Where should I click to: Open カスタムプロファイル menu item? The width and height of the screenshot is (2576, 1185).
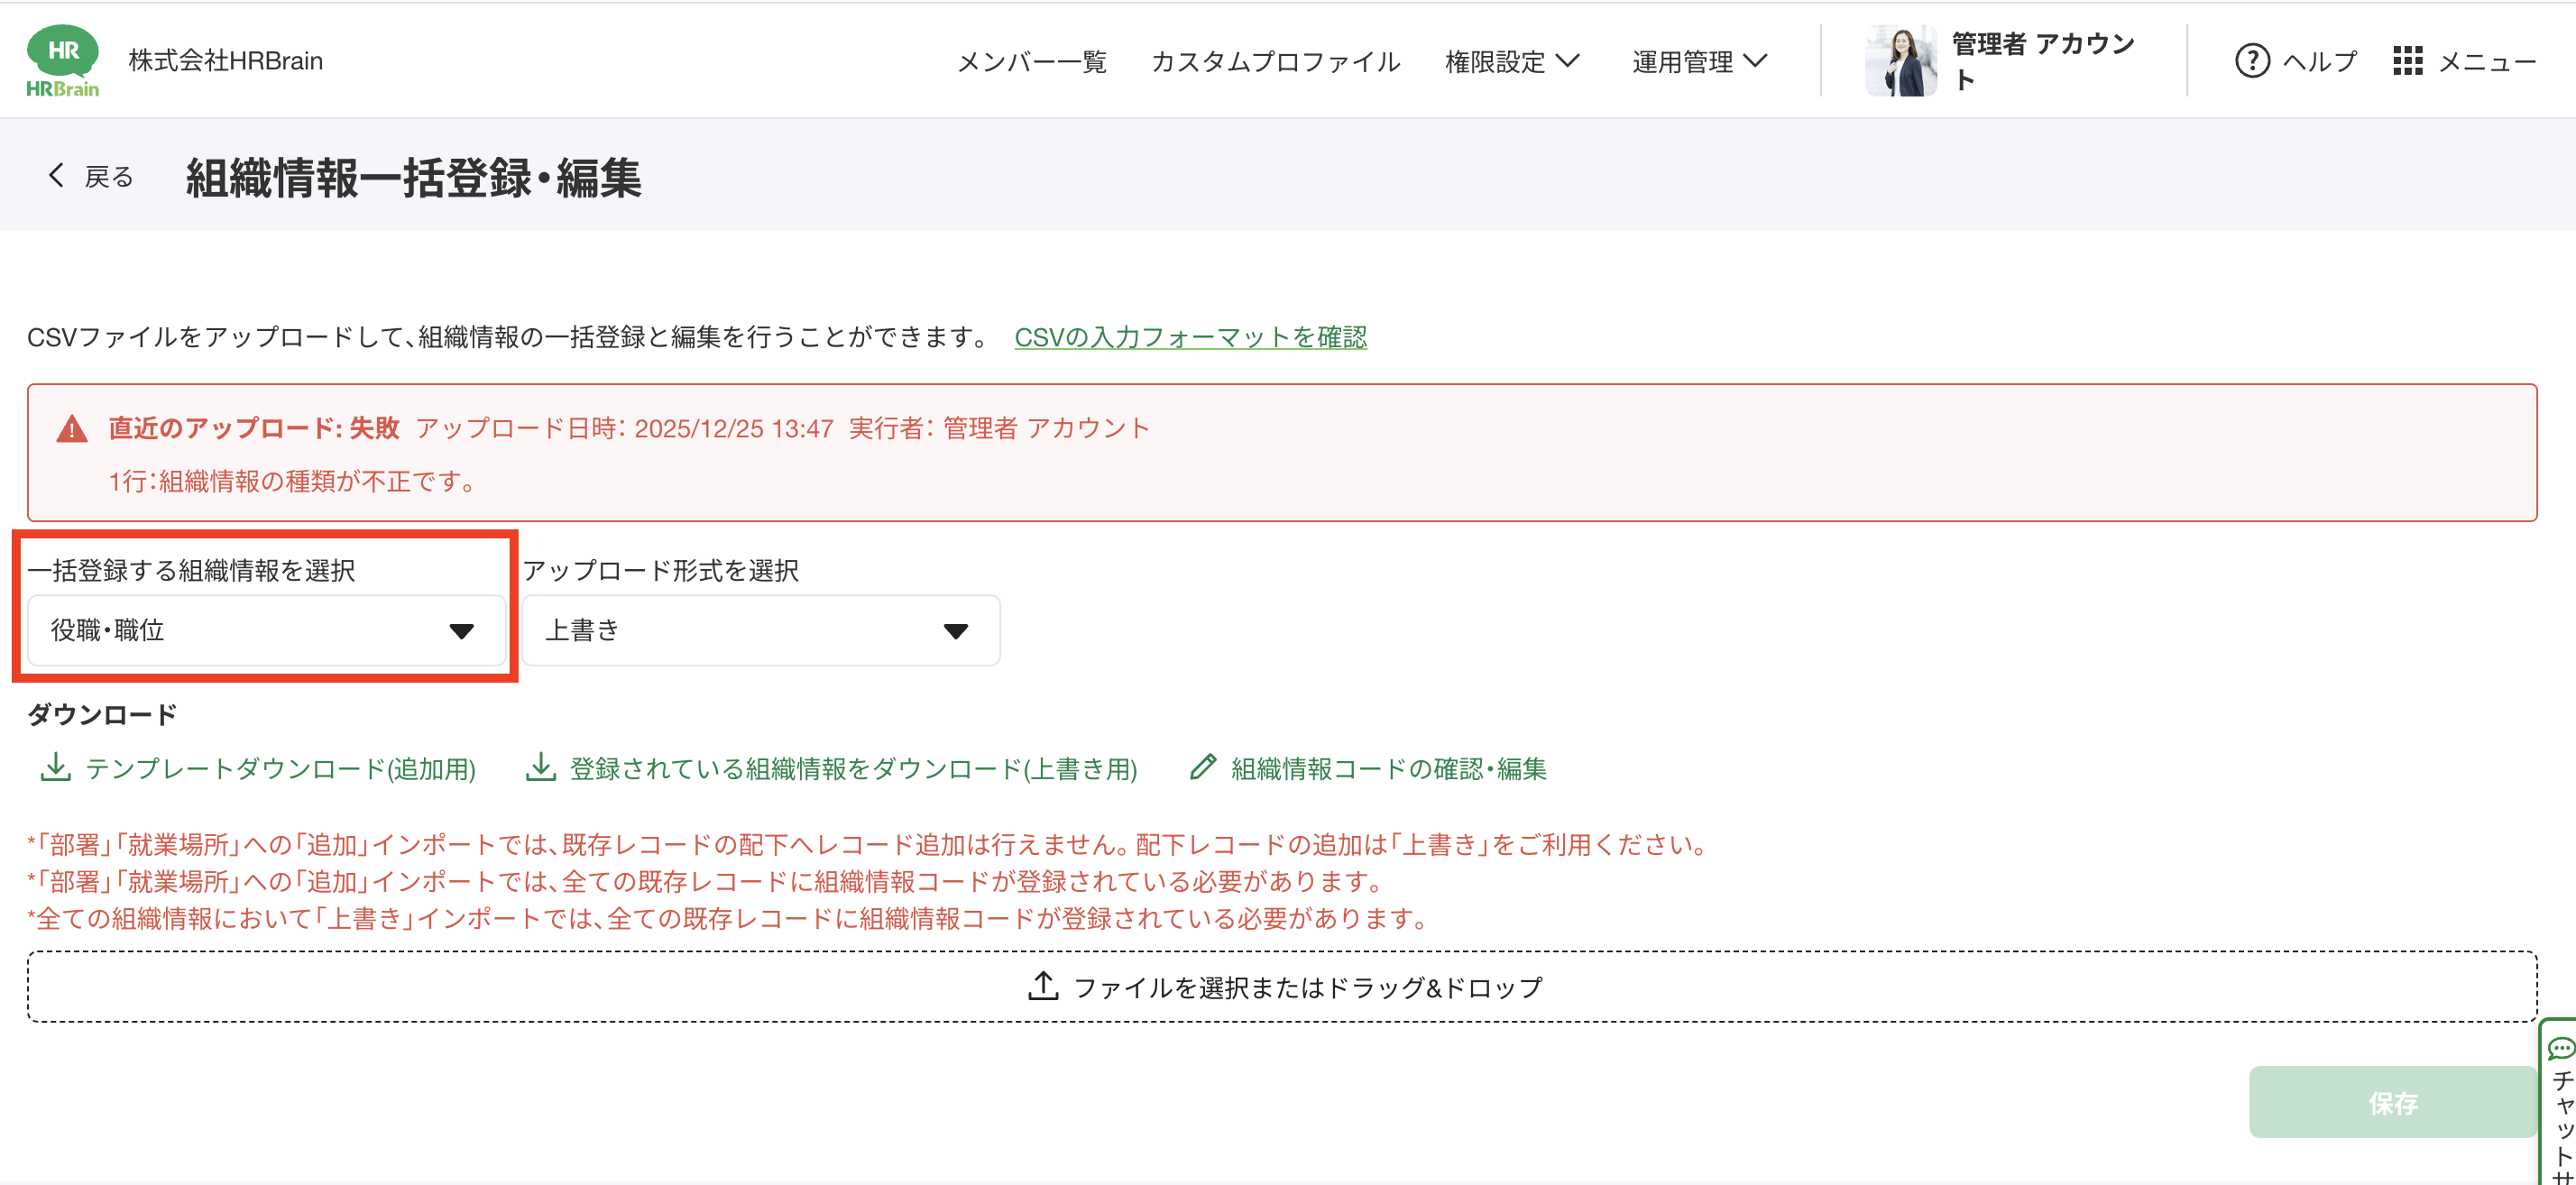click(1275, 61)
